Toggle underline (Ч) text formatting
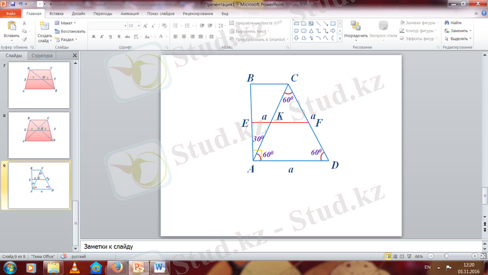 click(x=110, y=37)
